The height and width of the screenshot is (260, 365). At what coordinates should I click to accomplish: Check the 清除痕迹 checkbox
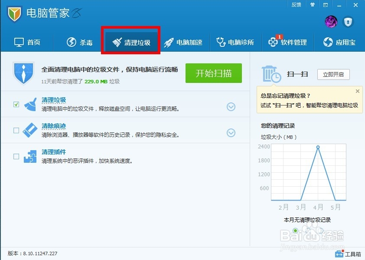pyautogui.click(x=16, y=130)
